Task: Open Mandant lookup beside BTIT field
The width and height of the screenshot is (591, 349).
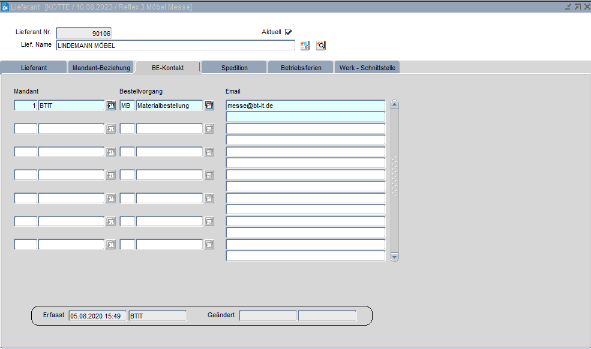Action: tap(111, 106)
